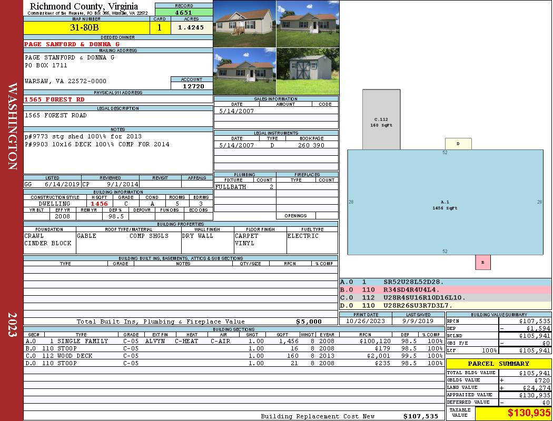The image size is (553, 421).
Task: Select the pink B stoop sketch block
Action: point(483,262)
